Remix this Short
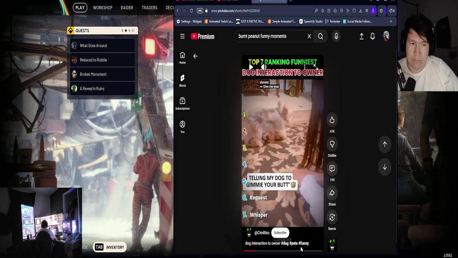458x258 pixels. coord(332,217)
